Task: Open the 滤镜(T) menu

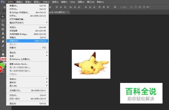Action: pos(64,2)
